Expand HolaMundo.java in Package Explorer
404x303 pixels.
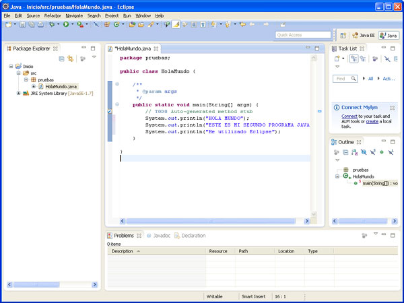click(x=33, y=86)
